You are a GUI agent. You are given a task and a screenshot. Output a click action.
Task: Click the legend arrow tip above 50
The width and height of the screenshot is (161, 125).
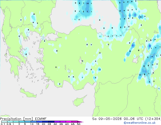coord(80,122)
